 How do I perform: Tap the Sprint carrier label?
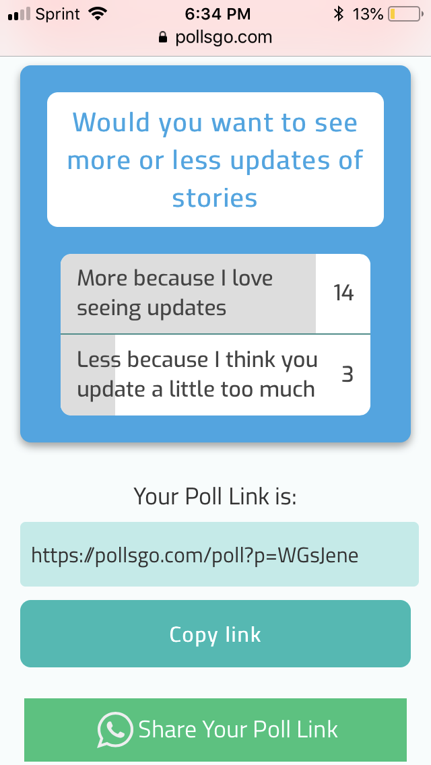[x=58, y=15]
